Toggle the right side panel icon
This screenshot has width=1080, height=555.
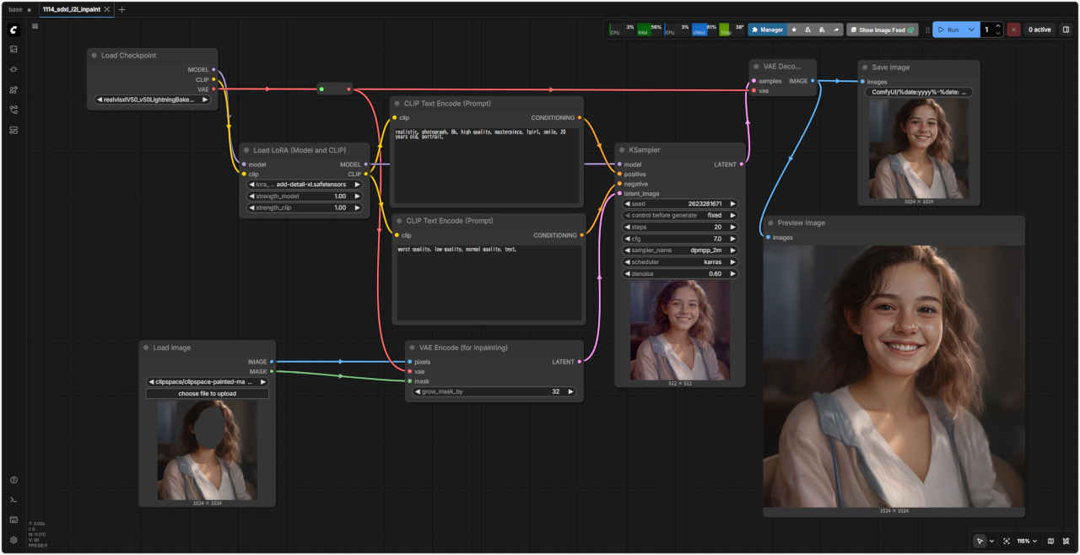(x=1066, y=30)
